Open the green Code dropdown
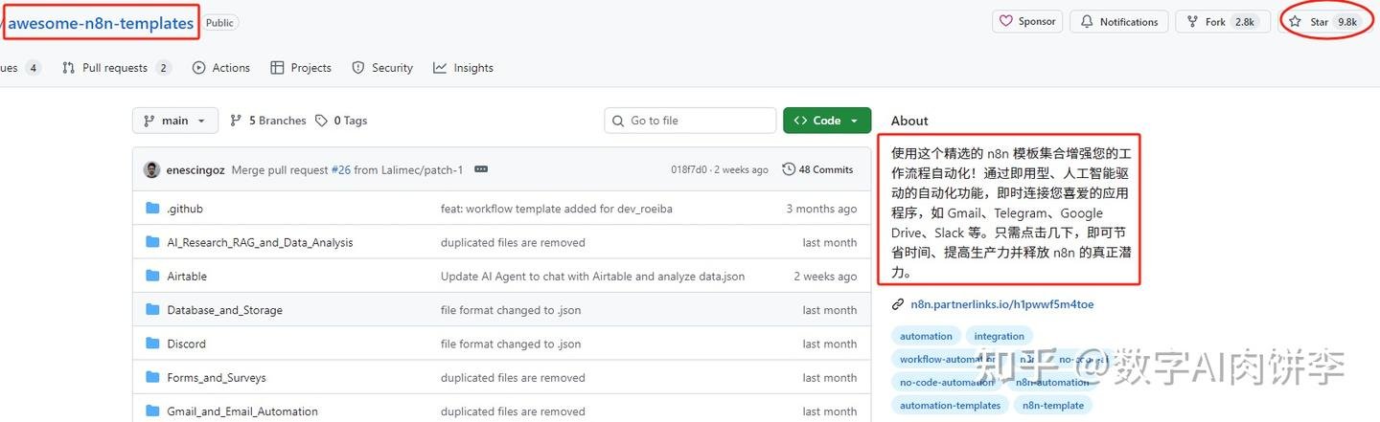This screenshot has width=1380, height=422. tap(827, 121)
